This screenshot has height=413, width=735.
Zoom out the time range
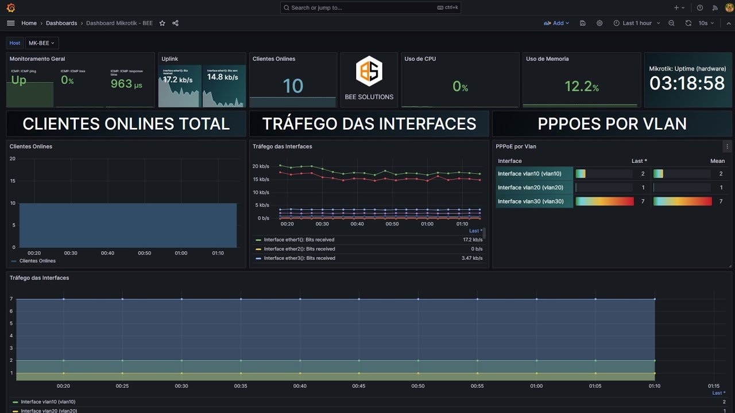(671, 23)
